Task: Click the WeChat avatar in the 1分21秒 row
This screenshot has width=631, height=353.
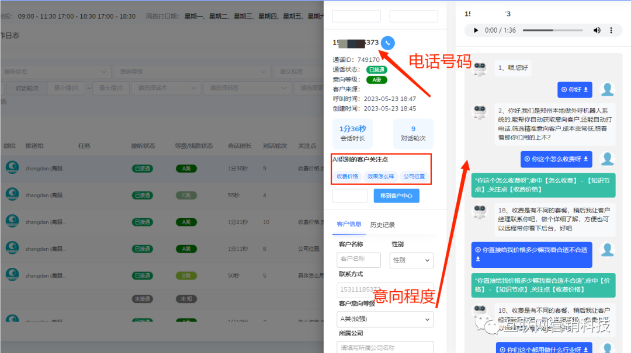Action: (x=12, y=221)
